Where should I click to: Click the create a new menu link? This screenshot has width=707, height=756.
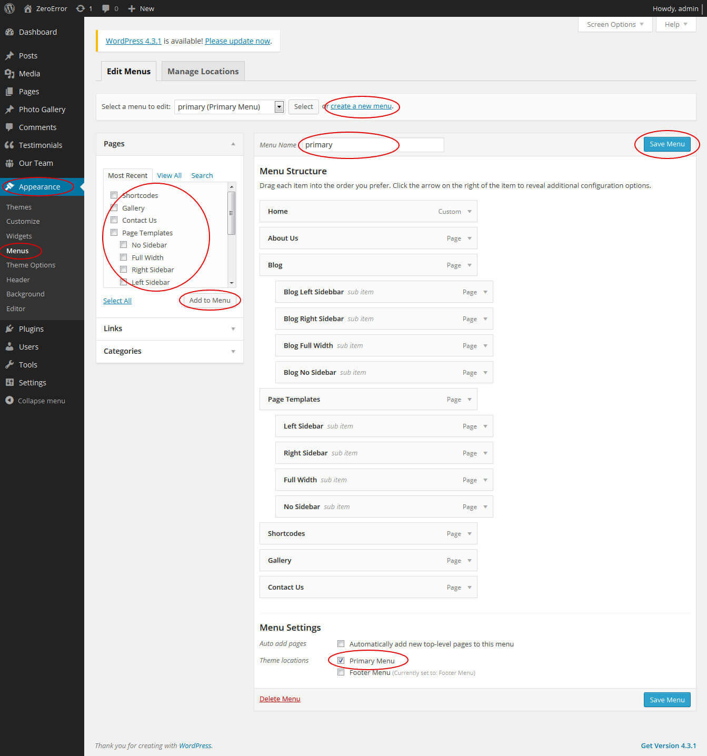point(361,106)
